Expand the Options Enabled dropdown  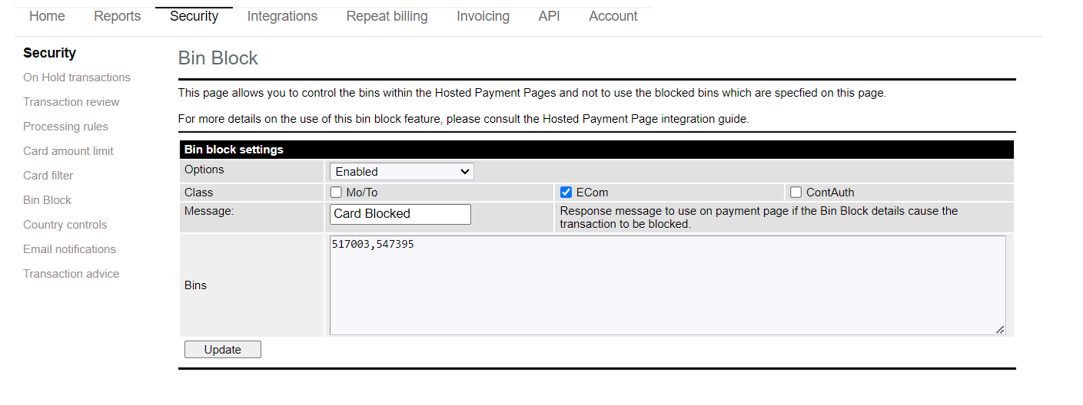[401, 171]
